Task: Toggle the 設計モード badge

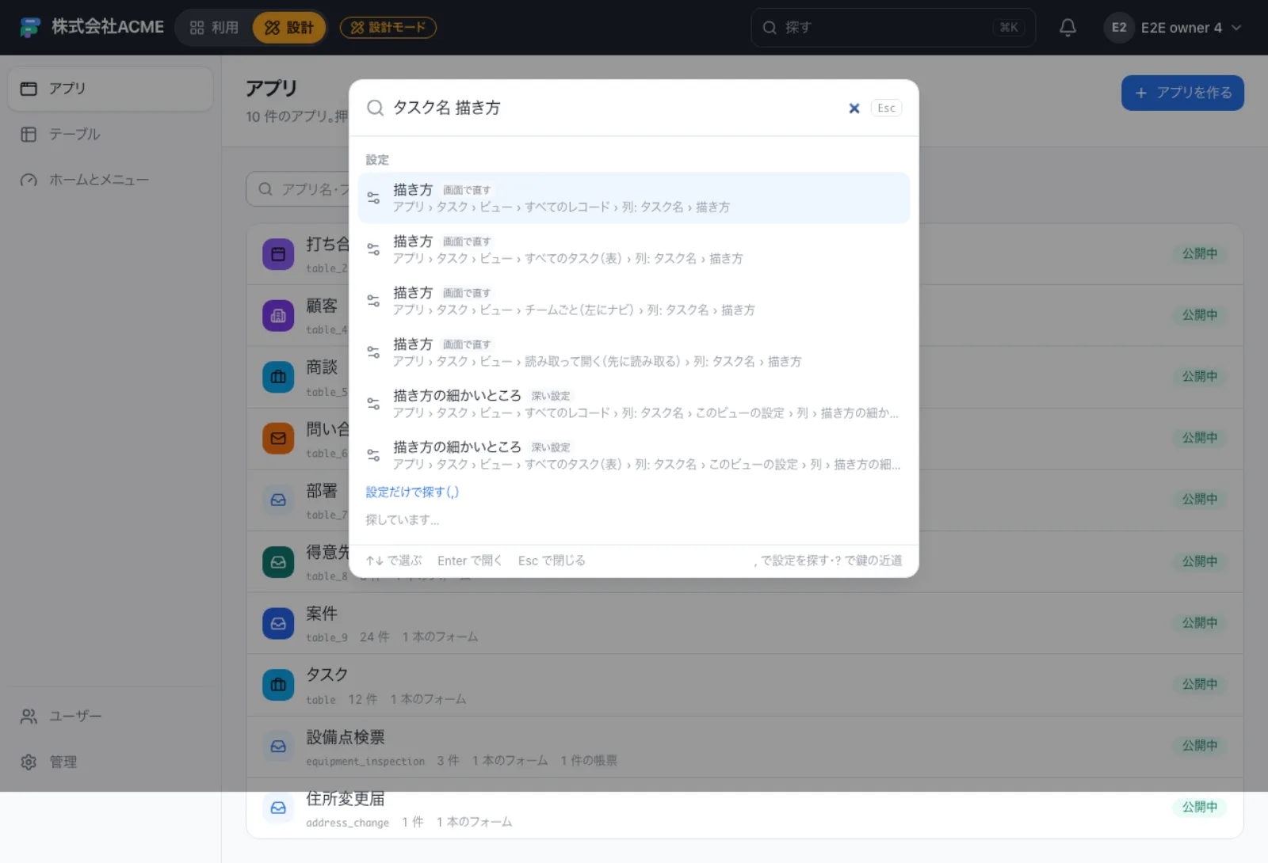Action: [x=388, y=28]
